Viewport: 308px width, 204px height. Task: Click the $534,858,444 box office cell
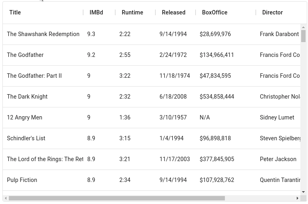217,97
